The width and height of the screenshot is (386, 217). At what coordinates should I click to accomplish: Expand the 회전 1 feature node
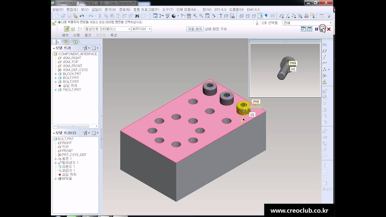[55, 159]
